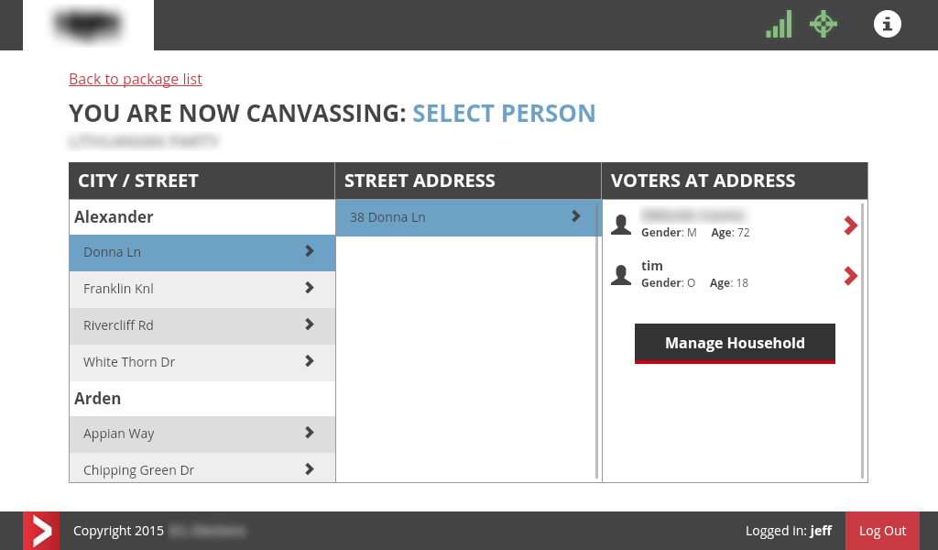The height and width of the screenshot is (550, 938).
Task: Click the red arrow logo in footer
Action: (41, 531)
